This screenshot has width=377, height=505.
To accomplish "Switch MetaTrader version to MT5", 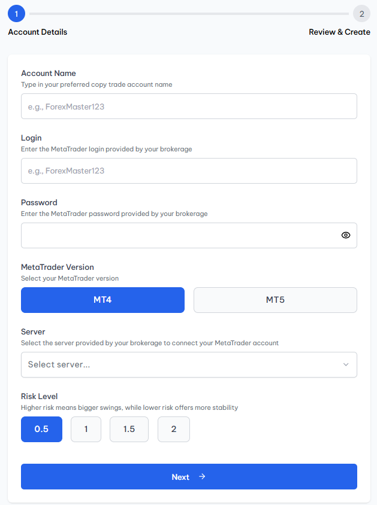I will 275,300.
